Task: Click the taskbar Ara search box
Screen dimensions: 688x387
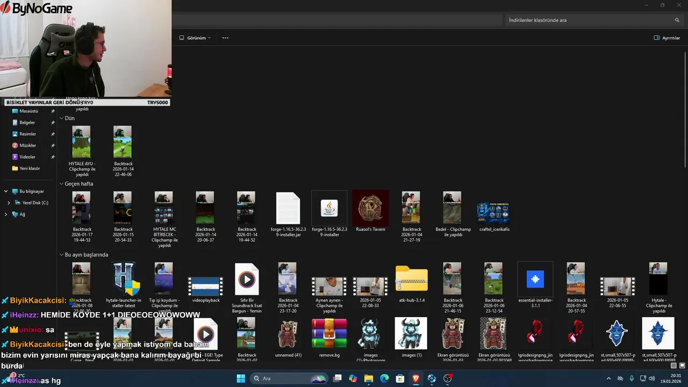Action: (x=289, y=378)
